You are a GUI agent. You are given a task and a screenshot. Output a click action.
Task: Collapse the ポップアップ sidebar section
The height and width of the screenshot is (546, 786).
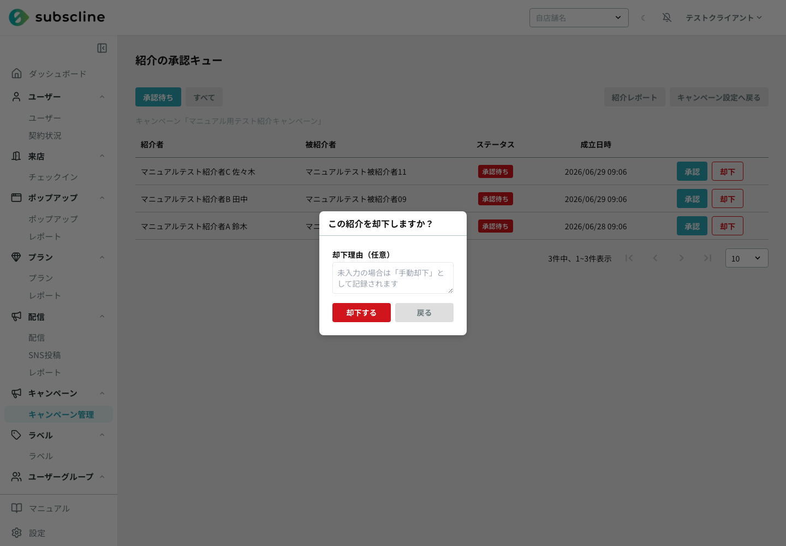click(x=102, y=198)
